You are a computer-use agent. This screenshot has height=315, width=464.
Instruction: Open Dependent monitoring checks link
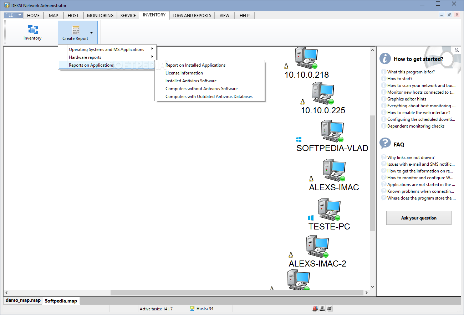click(x=416, y=126)
